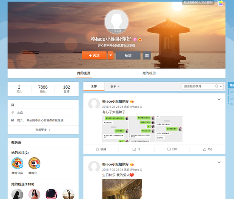
Task: Click the author name on the 2018-8-22 post
Action: click(x=115, y=101)
